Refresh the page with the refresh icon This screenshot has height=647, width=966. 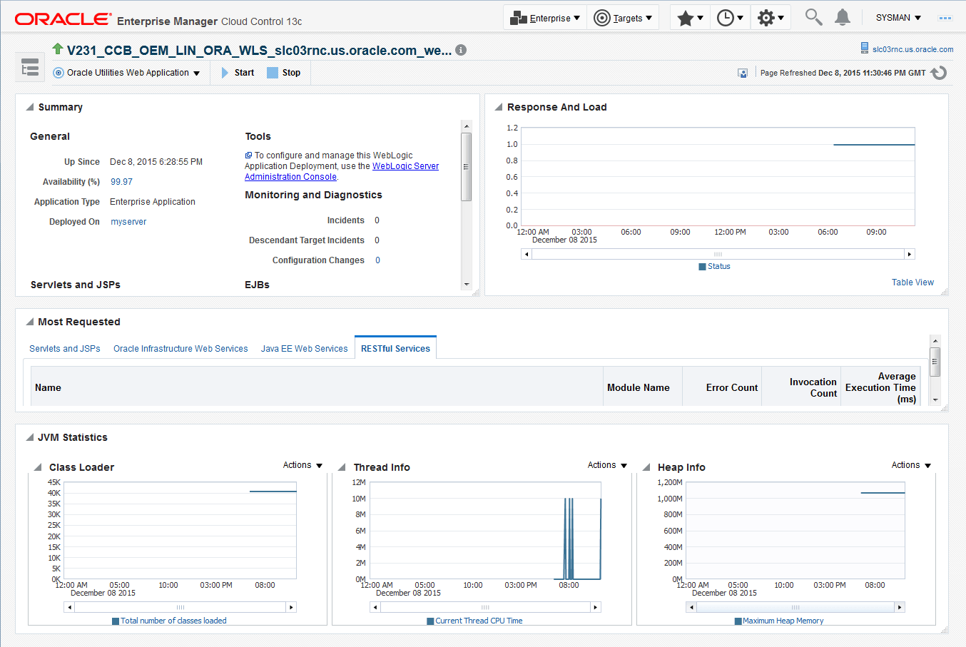pyautogui.click(x=939, y=73)
